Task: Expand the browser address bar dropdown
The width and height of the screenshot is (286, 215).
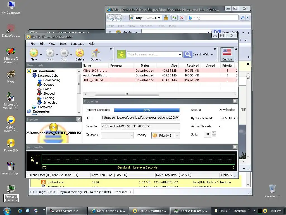Action: click(x=159, y=18)
